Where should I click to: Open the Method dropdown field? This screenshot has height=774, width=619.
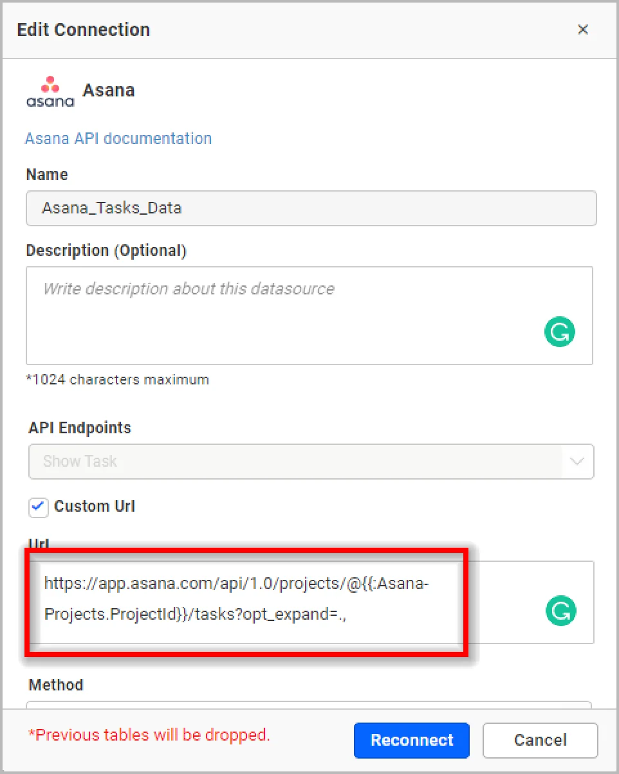point(309,705)
